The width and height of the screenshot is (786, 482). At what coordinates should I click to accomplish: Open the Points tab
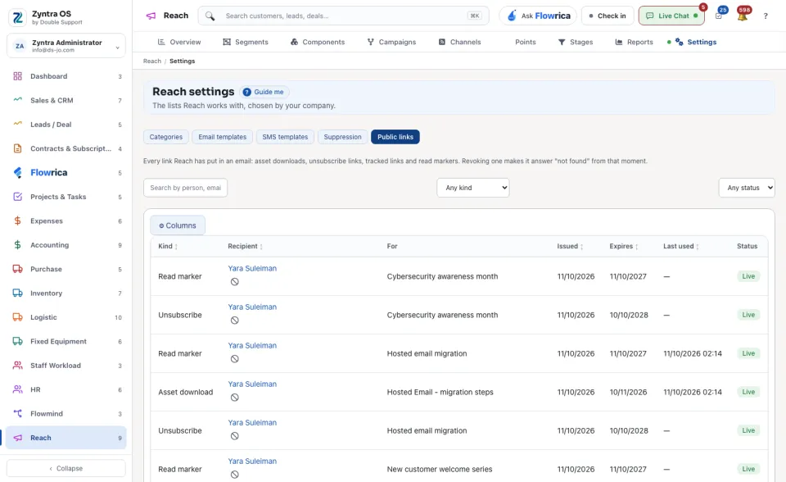coord(526,42)
